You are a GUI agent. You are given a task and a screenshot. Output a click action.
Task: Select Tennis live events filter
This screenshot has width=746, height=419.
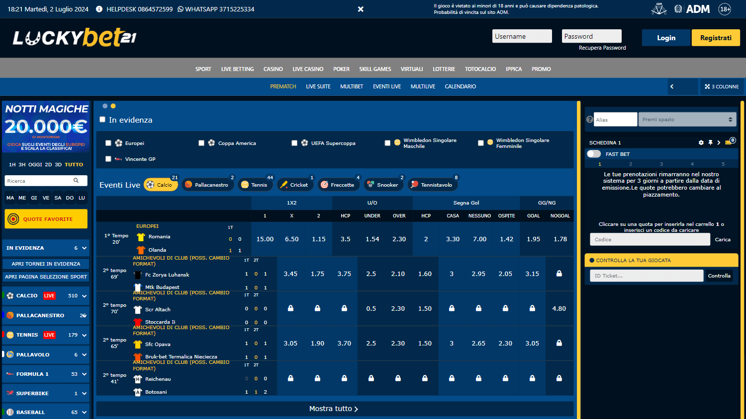(255, 185)
